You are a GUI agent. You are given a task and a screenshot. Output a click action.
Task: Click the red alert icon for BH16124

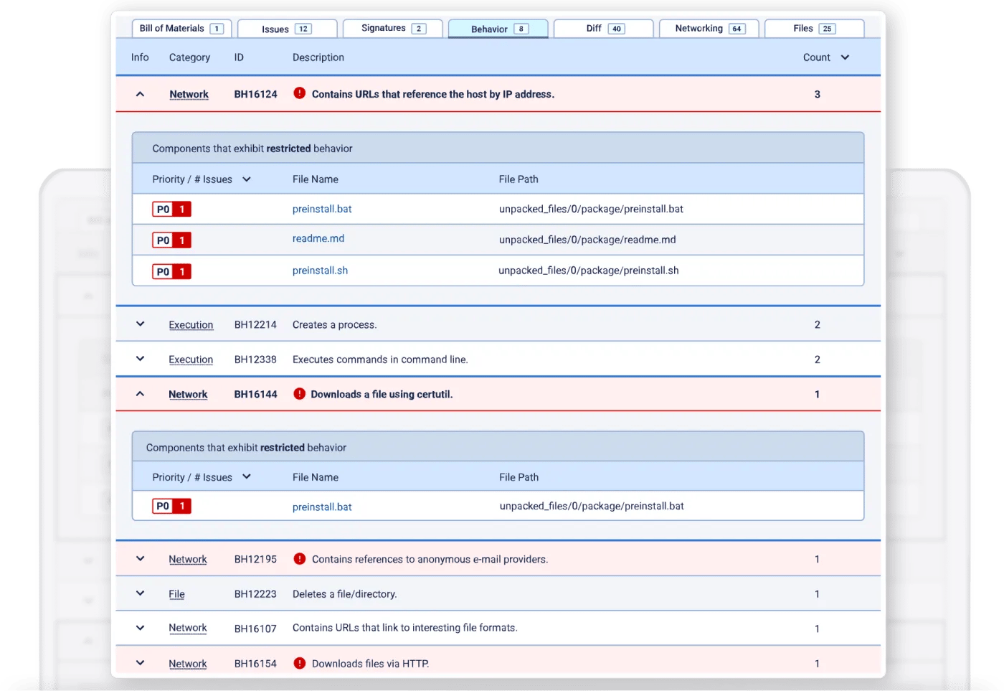pos(300,93)
